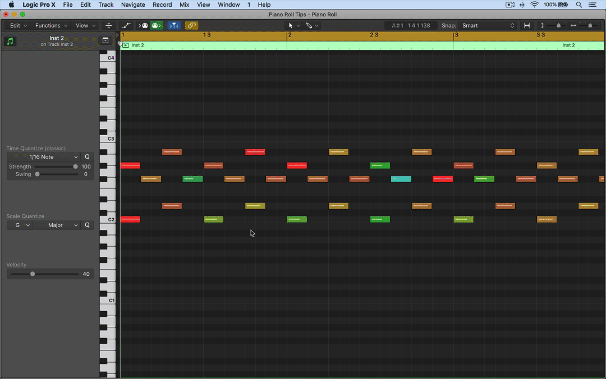Toggle the MIDI In button
The width and height of the screenshot is (606, 379).
pyautogui.click(x=144, y=26)
